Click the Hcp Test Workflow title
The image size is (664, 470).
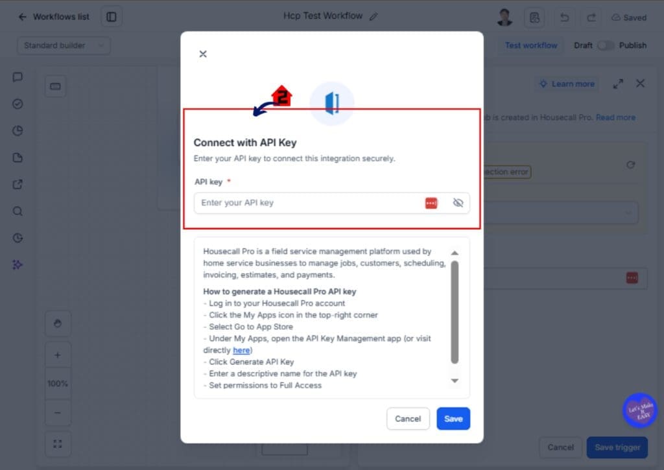323,16
